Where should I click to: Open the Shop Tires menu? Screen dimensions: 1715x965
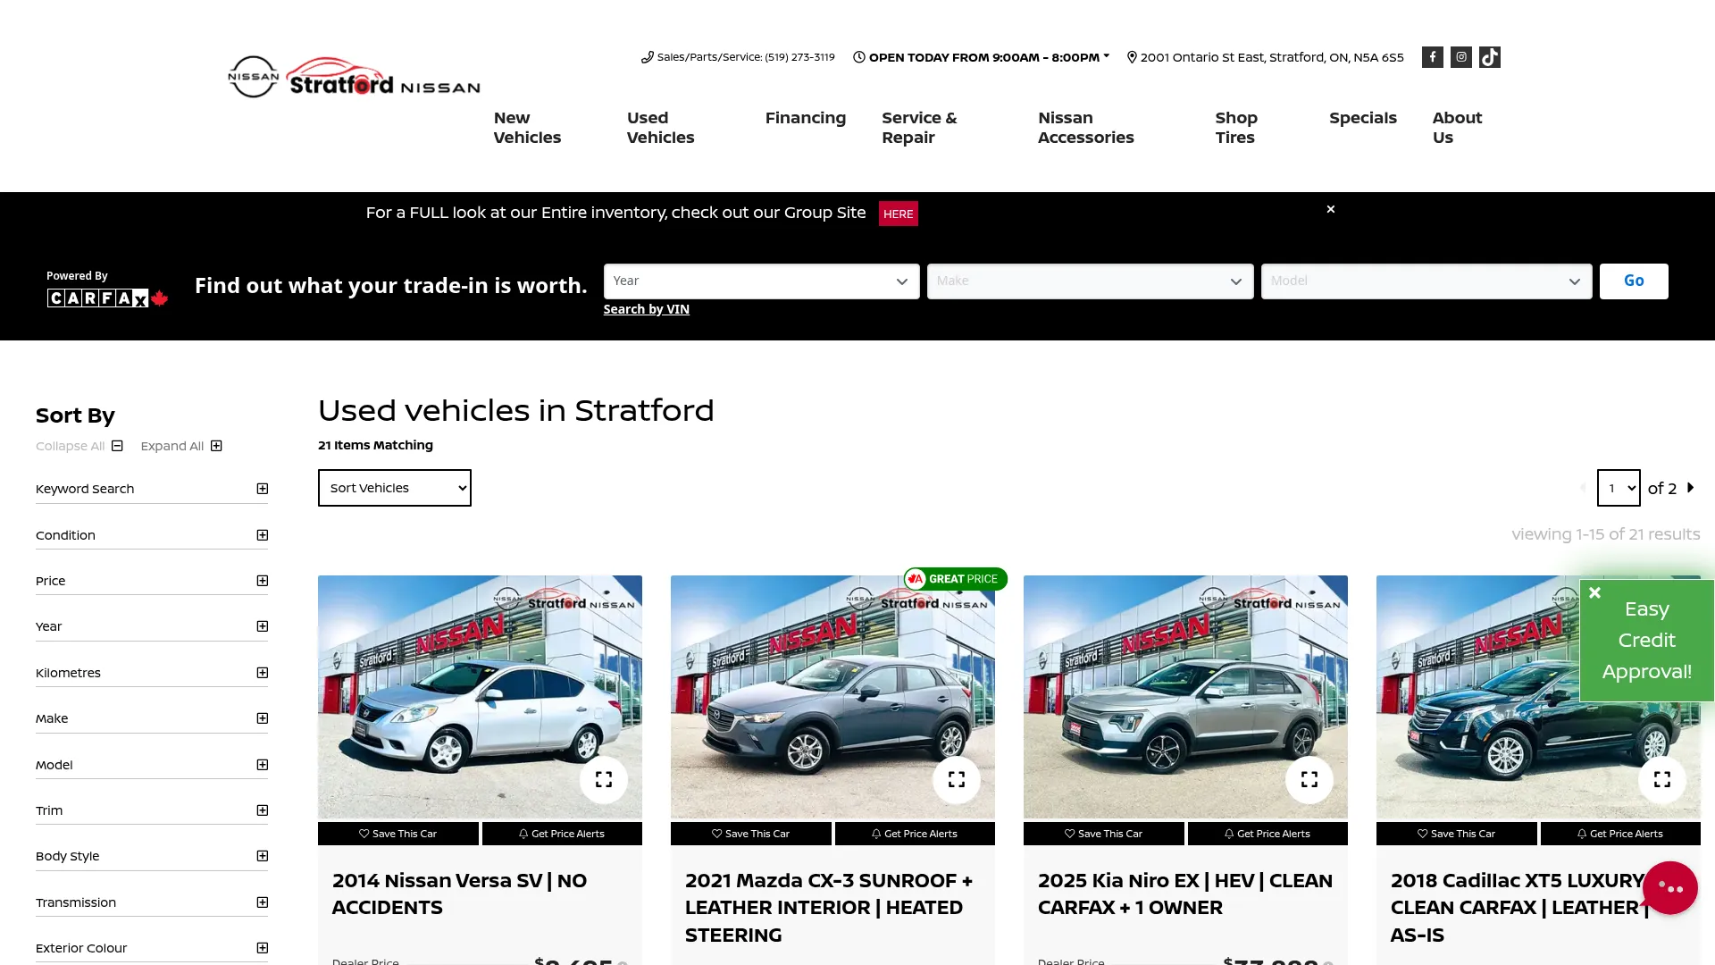pos(1236,128)
